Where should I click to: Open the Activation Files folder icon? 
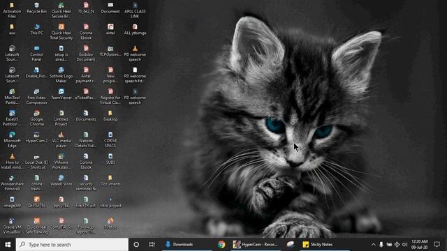pos(12,10)
